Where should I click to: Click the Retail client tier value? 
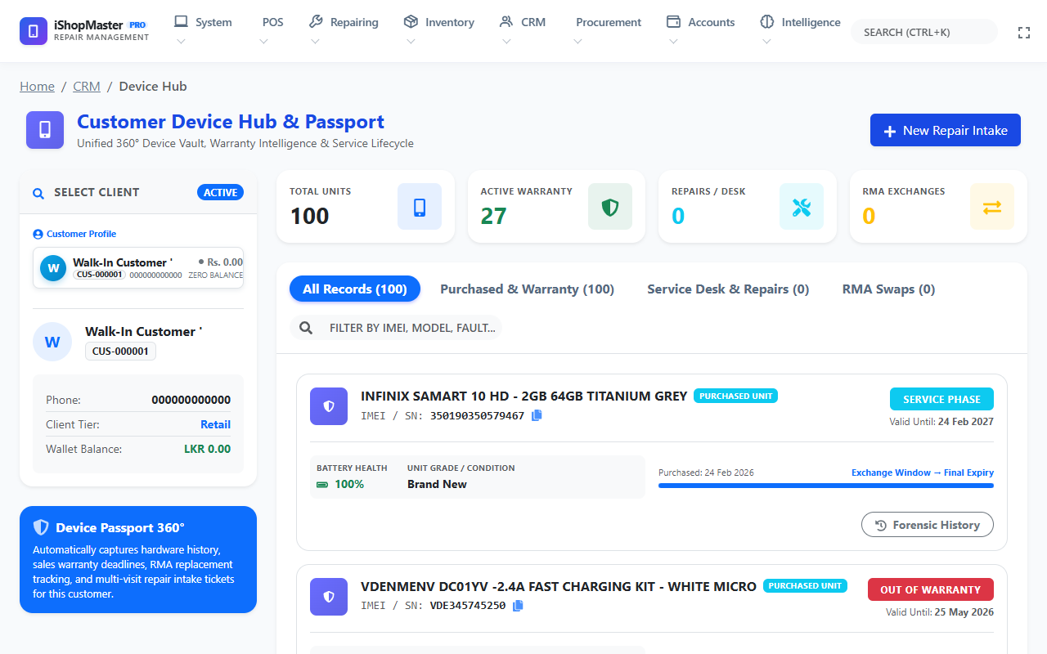[x=215, y=424]
